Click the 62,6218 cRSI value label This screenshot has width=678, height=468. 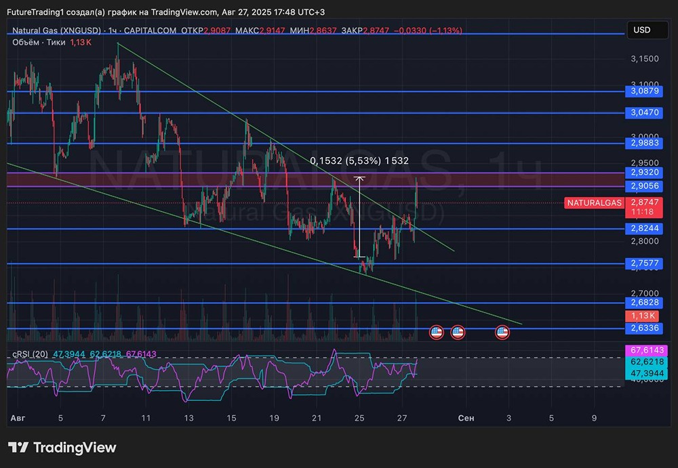click(x=646, y=362)
